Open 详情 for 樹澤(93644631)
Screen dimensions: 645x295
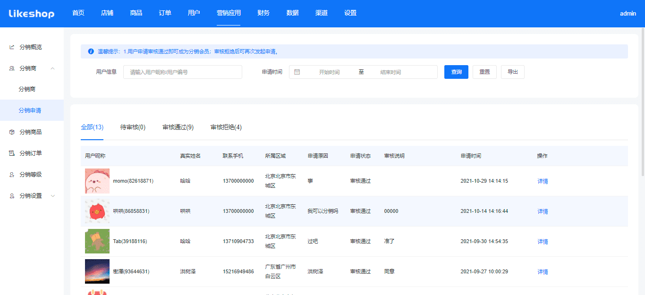pyautogui.click(x=543, y=272)
